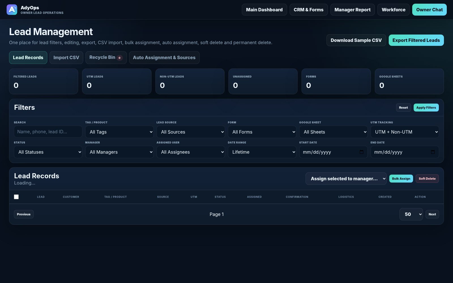The image size is (453, 283).
Task: Expand the All Assignees dropdown
Action: 191,152
